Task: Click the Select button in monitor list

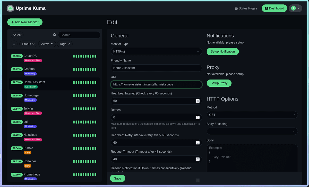Action: coord(17,35)
